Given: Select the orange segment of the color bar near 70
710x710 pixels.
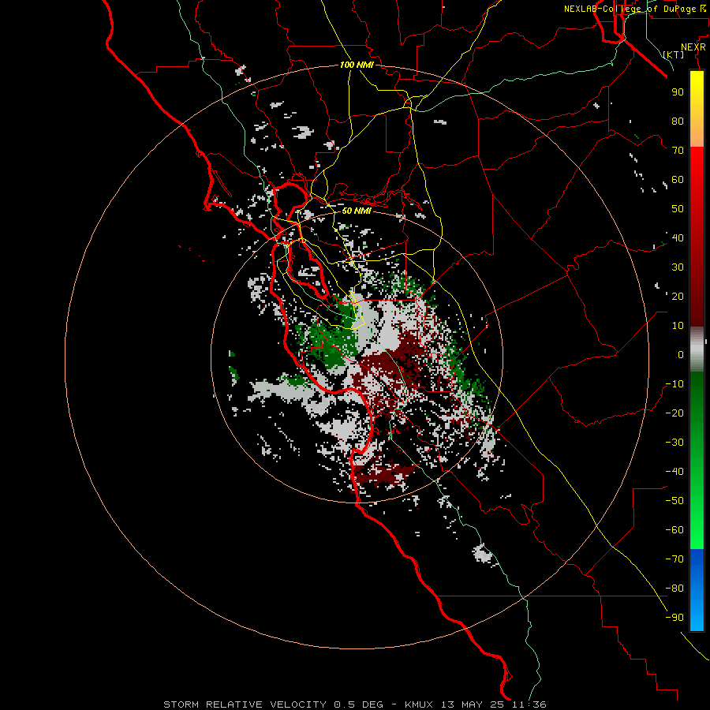Looking at the screenshot, I should (697, 134).
